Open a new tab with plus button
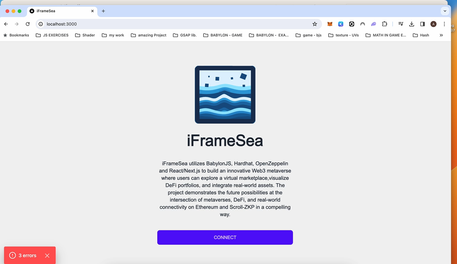The image size is (457, 264). 103,11
